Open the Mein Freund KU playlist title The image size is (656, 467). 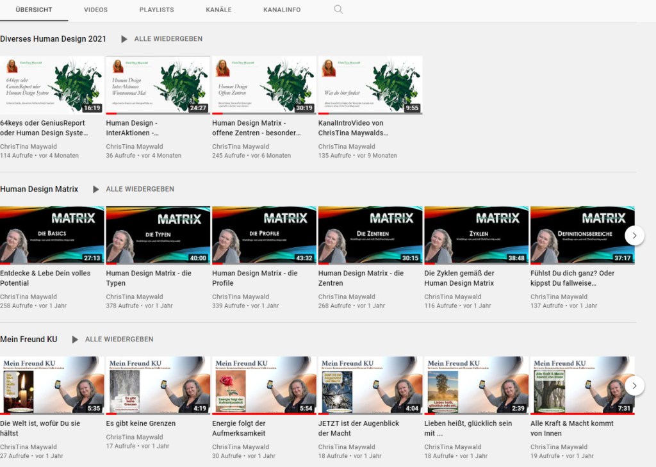pyautogui.click(x=29, y=340)
